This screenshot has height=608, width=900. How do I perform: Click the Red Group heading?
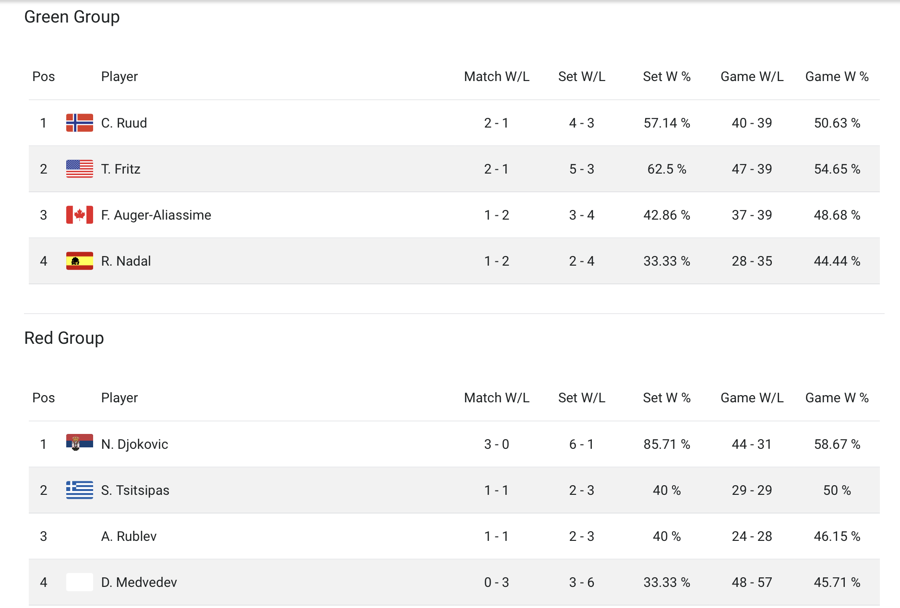tap(64, 338)
